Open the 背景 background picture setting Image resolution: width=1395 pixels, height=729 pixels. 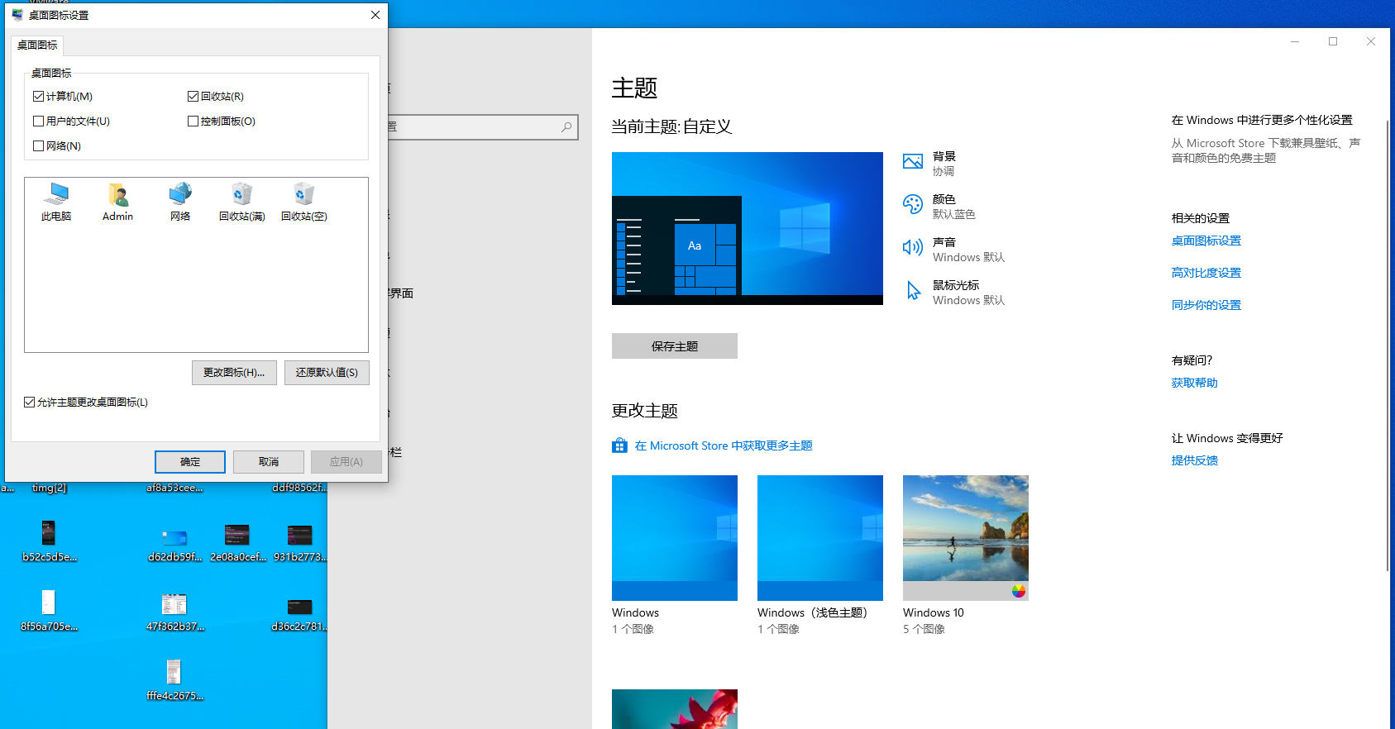point(913,162)
